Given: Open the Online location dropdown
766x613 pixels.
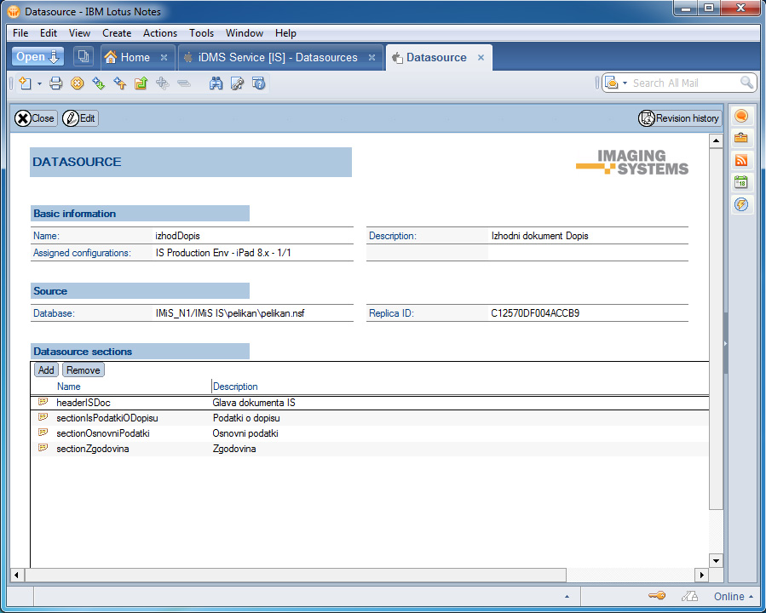Looking at the screenshot, I should [734, 597].
